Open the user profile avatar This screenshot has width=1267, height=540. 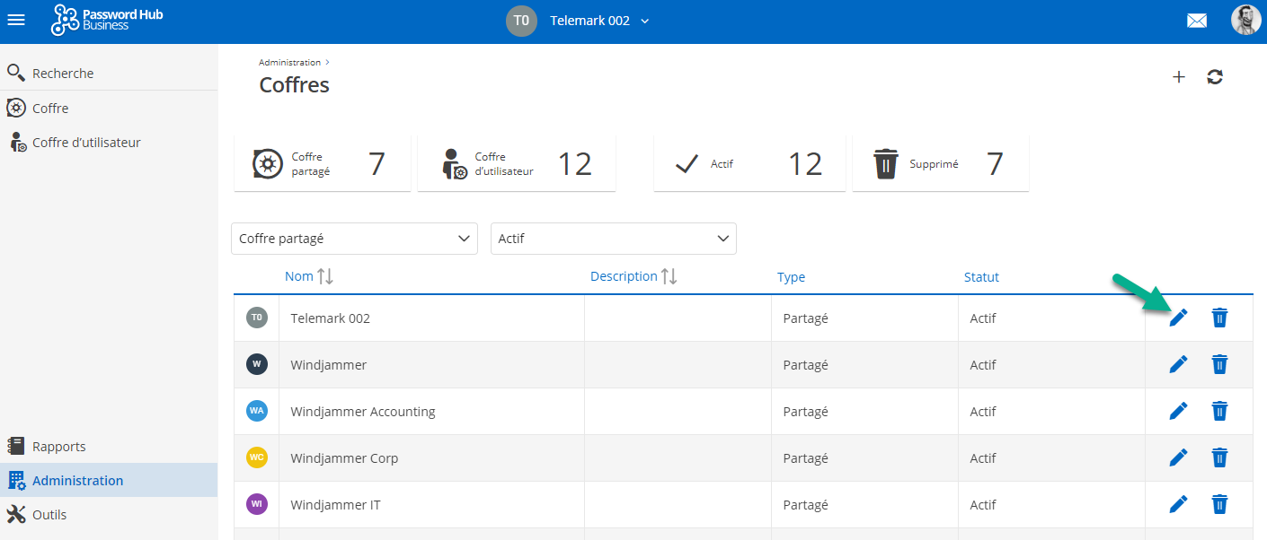click(x=1245, y=21)
